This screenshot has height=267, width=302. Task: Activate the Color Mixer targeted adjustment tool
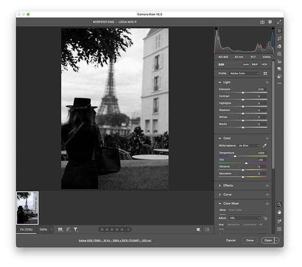point(265,218)
